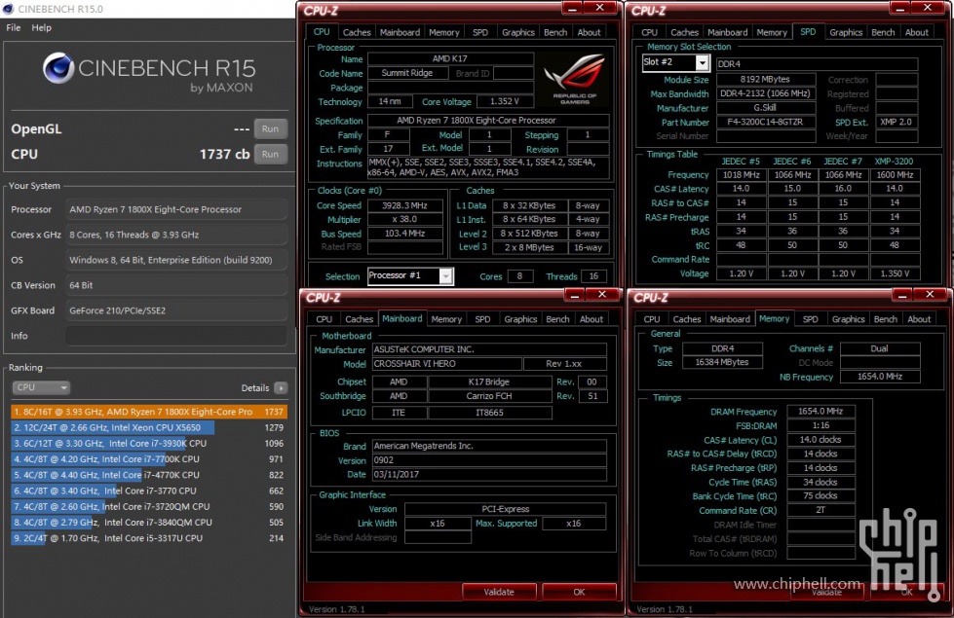Screen dimensions: 954x618
Task: Select the Intel Core i7-4770K ranking row
Action: [x=149, y=475]
